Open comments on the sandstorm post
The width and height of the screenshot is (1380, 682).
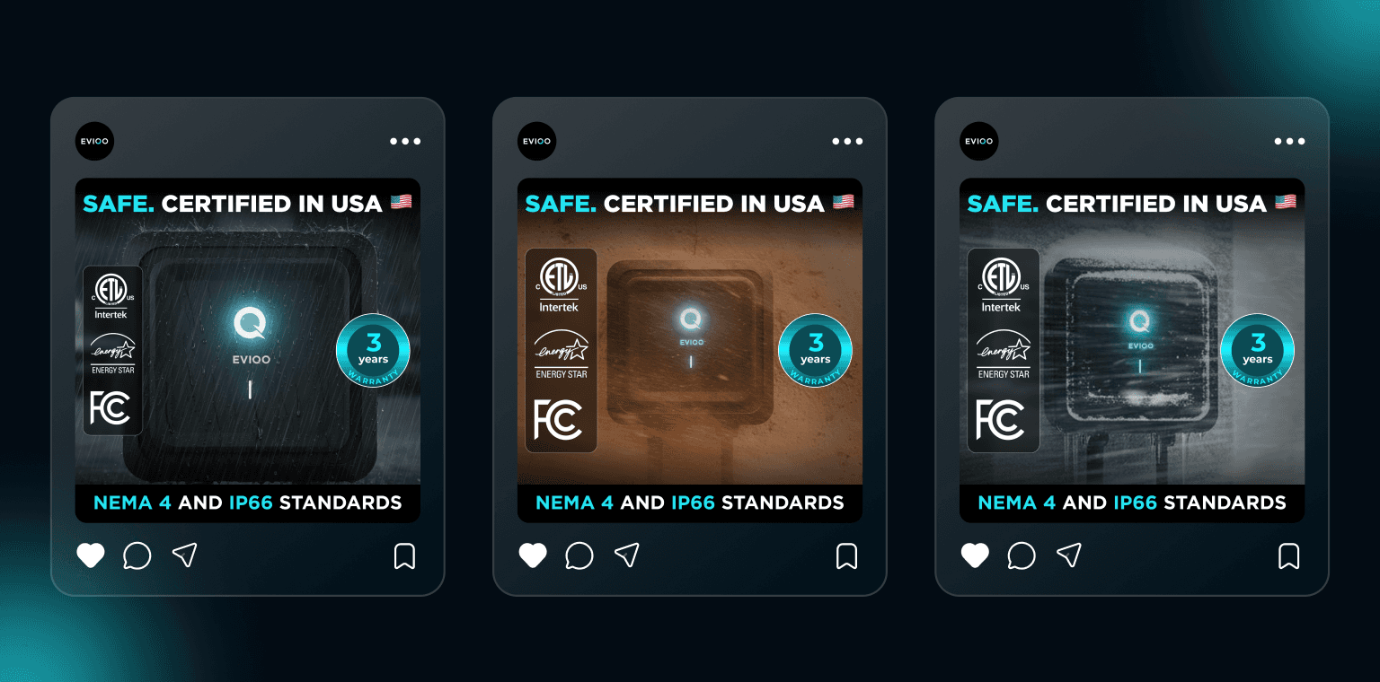(579, 555)
